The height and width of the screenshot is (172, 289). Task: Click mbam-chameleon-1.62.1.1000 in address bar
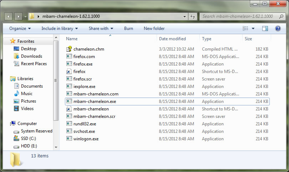[x=71, y=16]
